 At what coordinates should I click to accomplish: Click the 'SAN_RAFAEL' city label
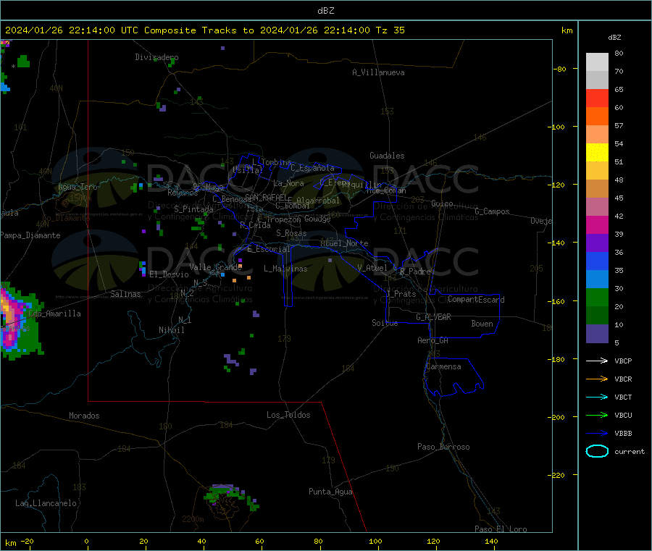[x=266, y=198]
